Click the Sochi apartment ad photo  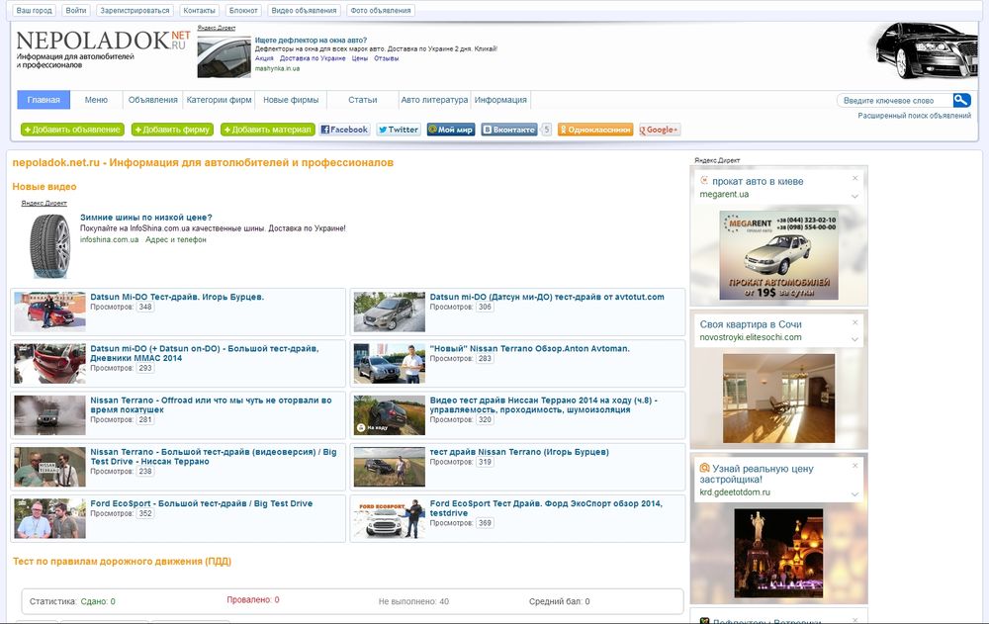[779, 399]
